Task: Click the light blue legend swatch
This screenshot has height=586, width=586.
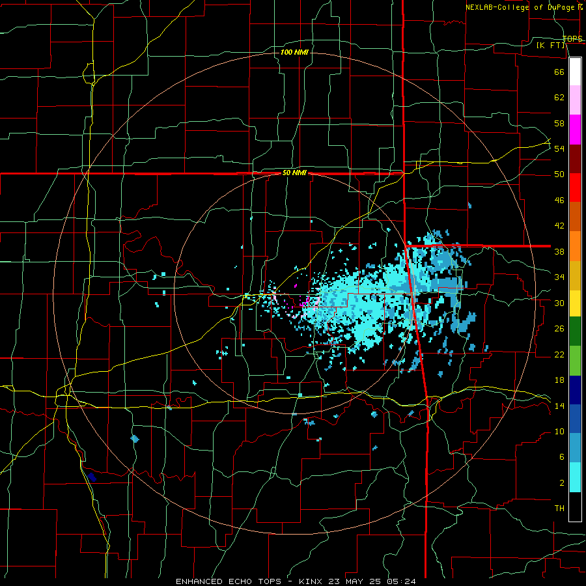Action: click(575, 448)
